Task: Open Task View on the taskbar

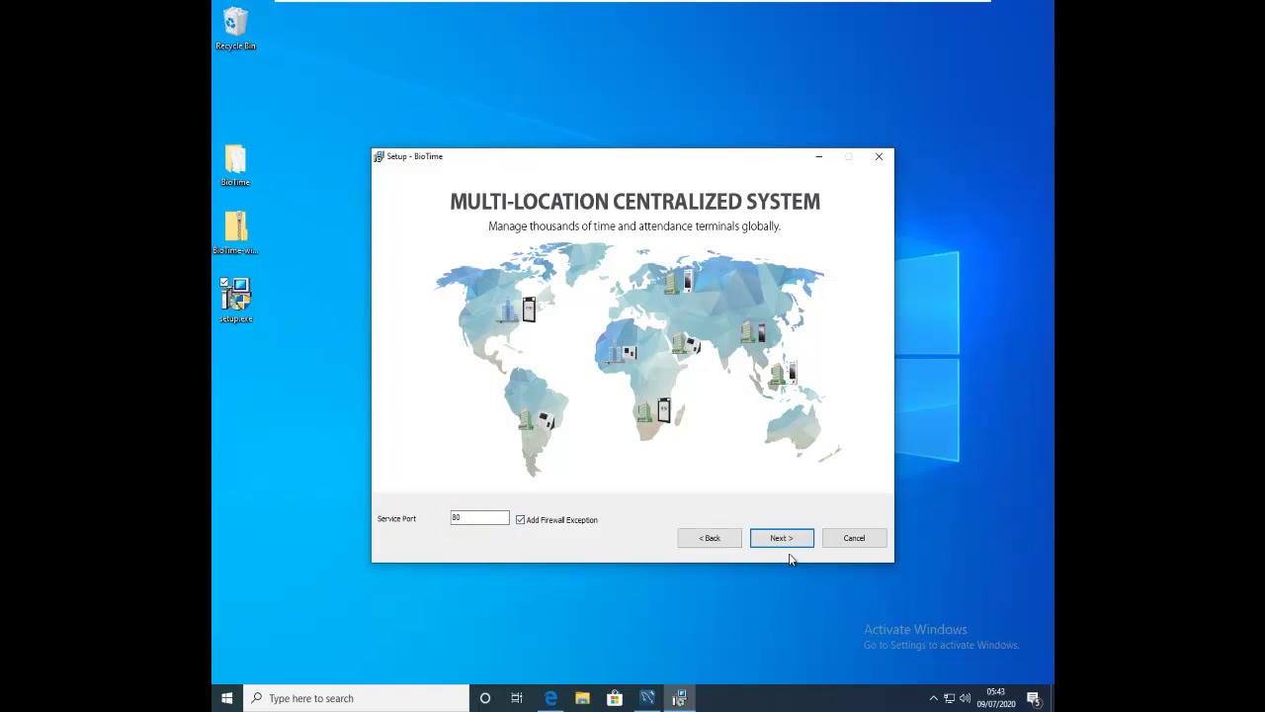Action: [x=517, y=698]
